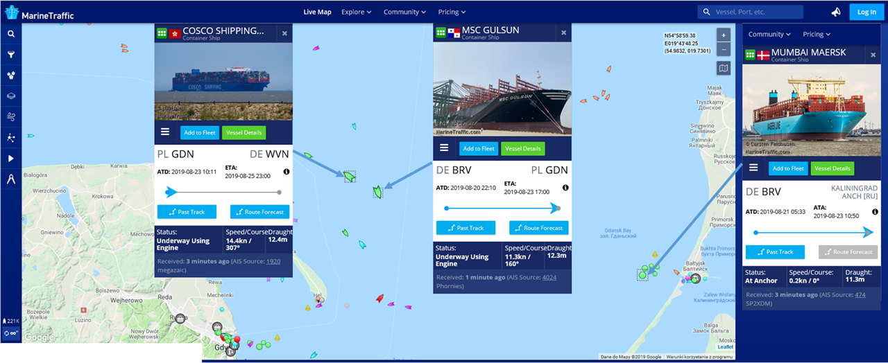This screenshot has height=363, width=888.
Task: Open AIS source 4024 link
Action: click(x=549, y=277)
